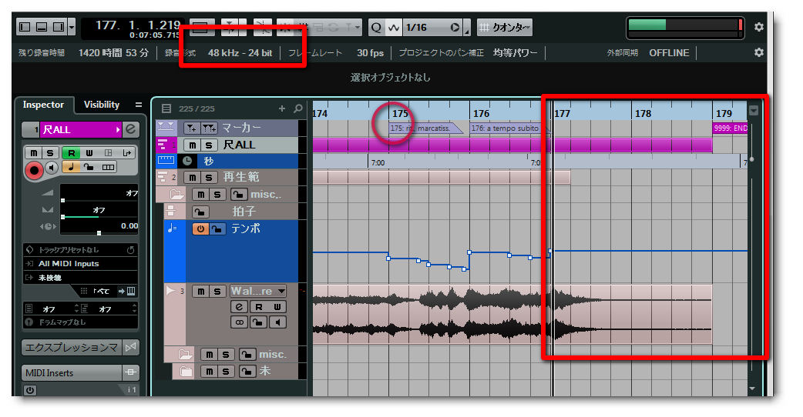Toggle Write automation W in Inspector

pos(89,153)
